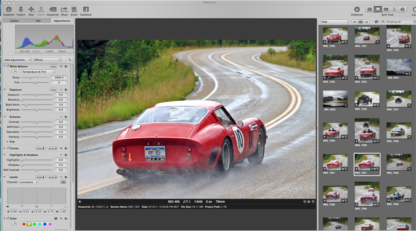The width and height of the screenshot is (416, 231).
Task: Click icon right of Effects dropdown
Action: pos(69,60)
